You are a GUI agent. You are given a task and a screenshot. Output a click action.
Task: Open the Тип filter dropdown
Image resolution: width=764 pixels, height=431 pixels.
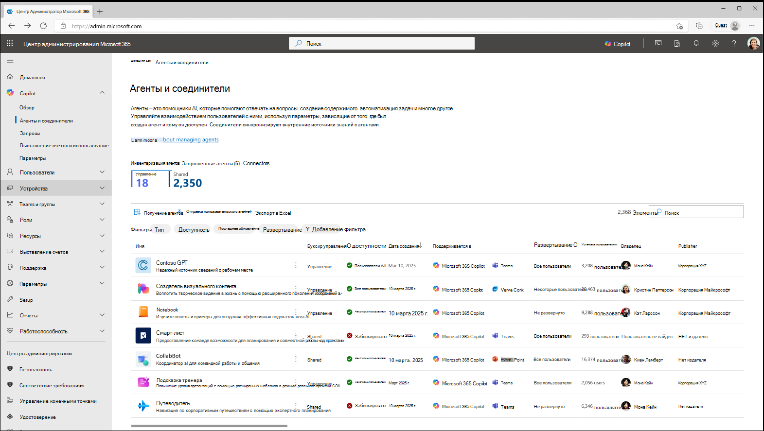160,229
